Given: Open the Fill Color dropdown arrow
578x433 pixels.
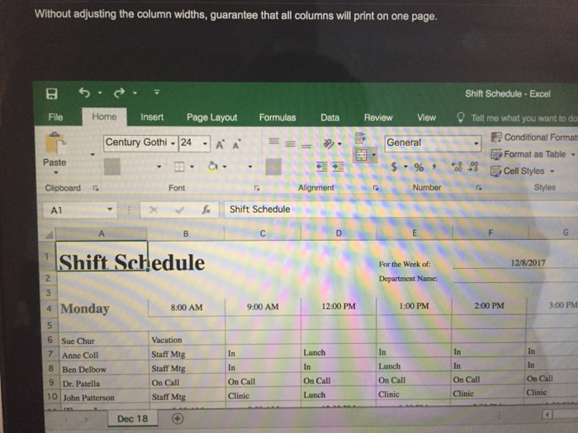Looking at the screenshot, I should pos(225,167).
